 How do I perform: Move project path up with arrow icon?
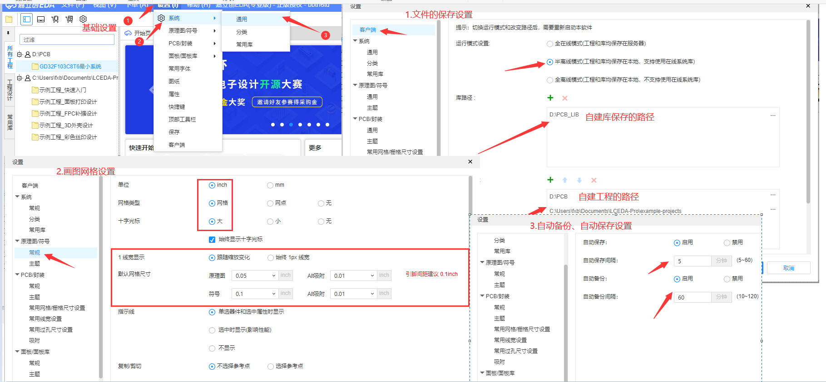pyautogui.click(x=565, y=180)
